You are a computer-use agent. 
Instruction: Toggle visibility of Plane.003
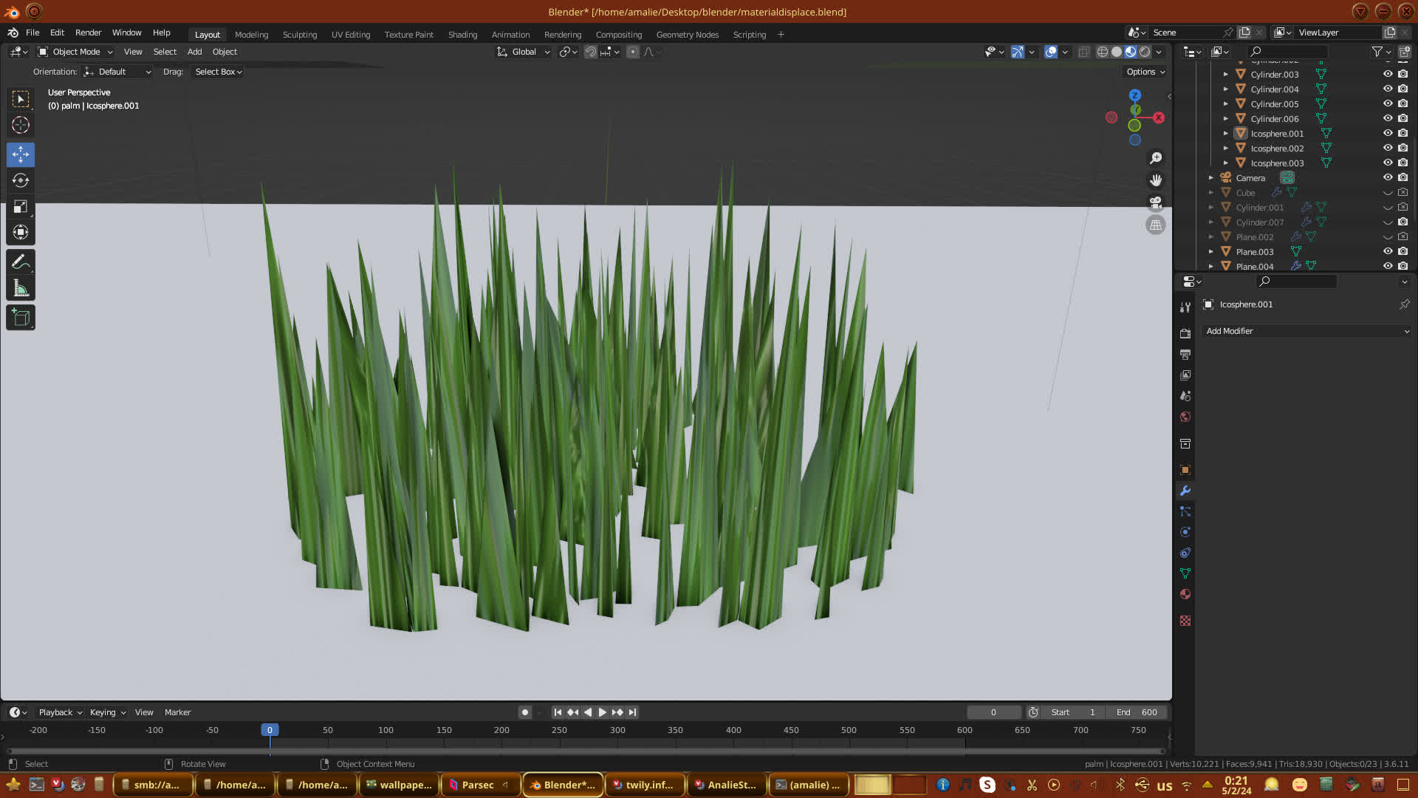(x=1388, y=251)
